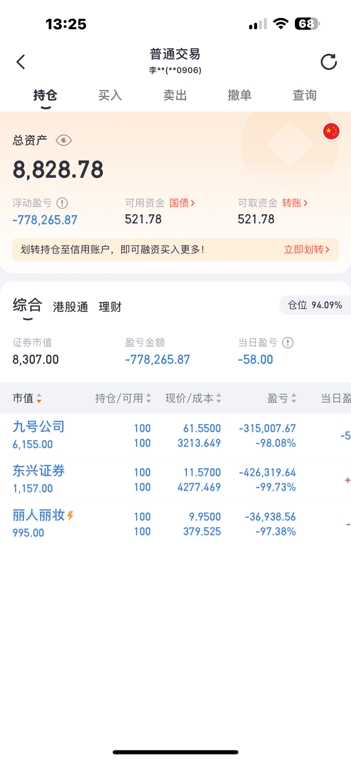Tap 东兴证券 loss -426,319.64

tap(267, 472)
